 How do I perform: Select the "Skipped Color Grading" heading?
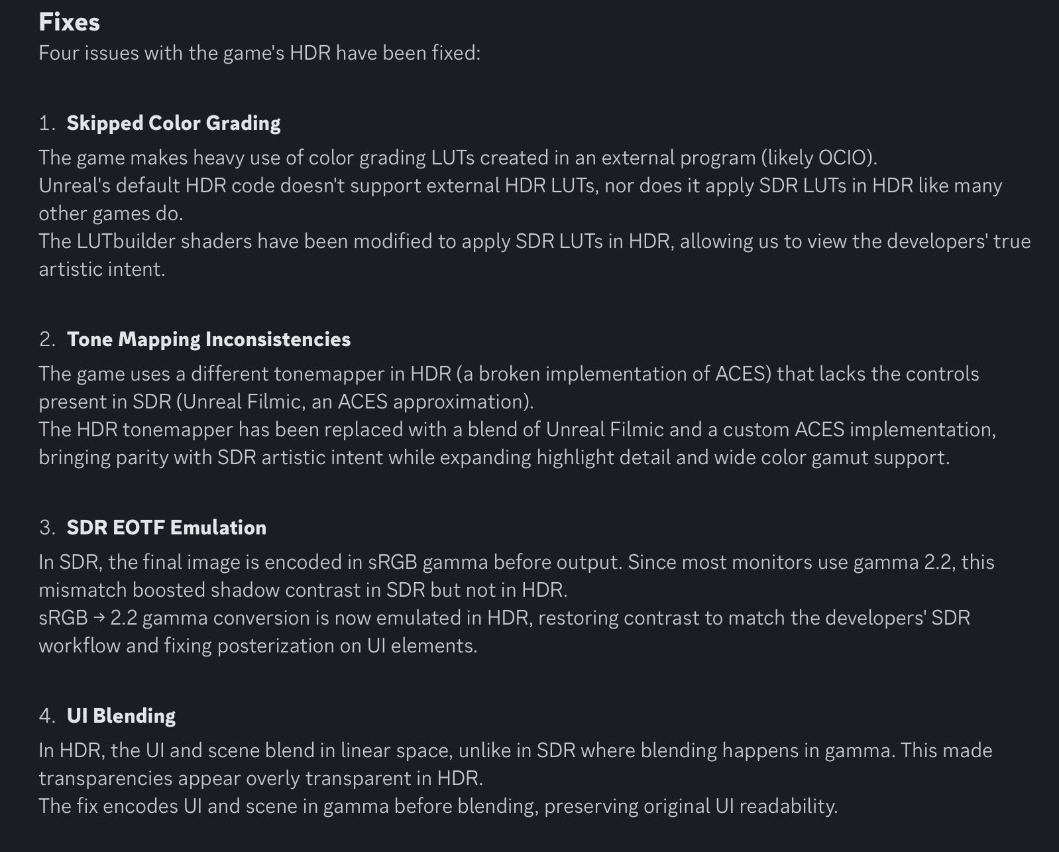point(174,123)
